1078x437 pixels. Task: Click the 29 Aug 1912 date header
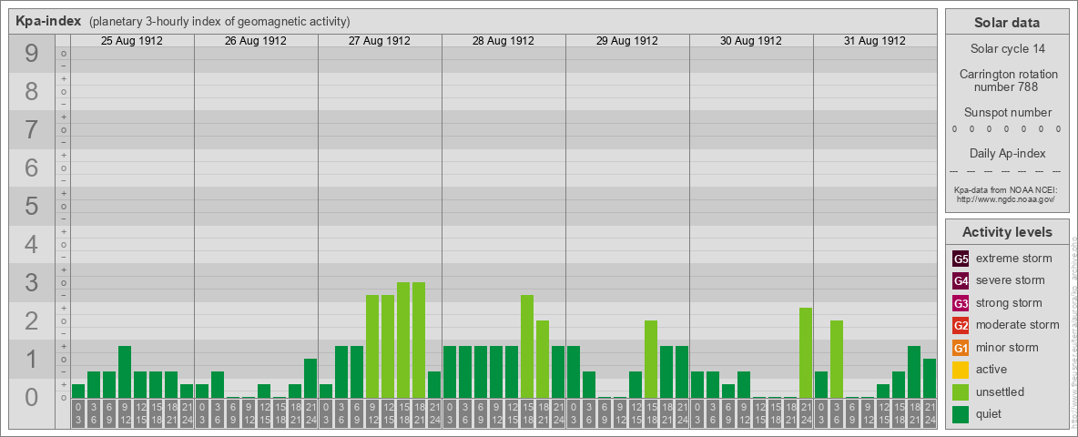[627, 41]
